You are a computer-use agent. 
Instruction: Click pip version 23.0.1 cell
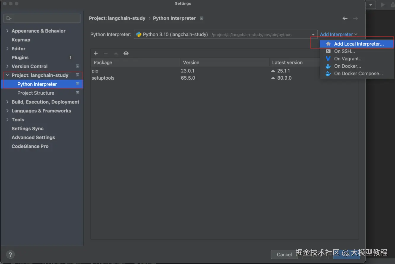187,71
